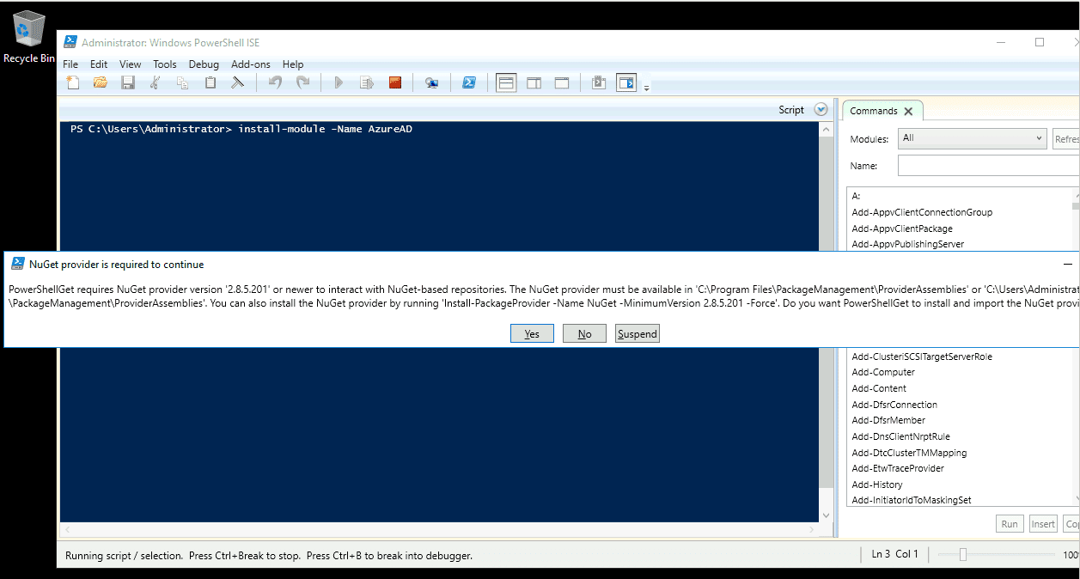The image size is (1080, 579).
Task: Click the Run Script play icon
Action: pos(339,82)
